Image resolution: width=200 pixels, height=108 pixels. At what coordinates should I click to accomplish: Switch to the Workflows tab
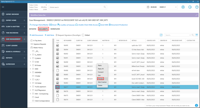[x=55, y=29]
